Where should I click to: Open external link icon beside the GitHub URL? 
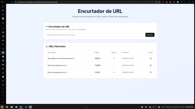75,58
